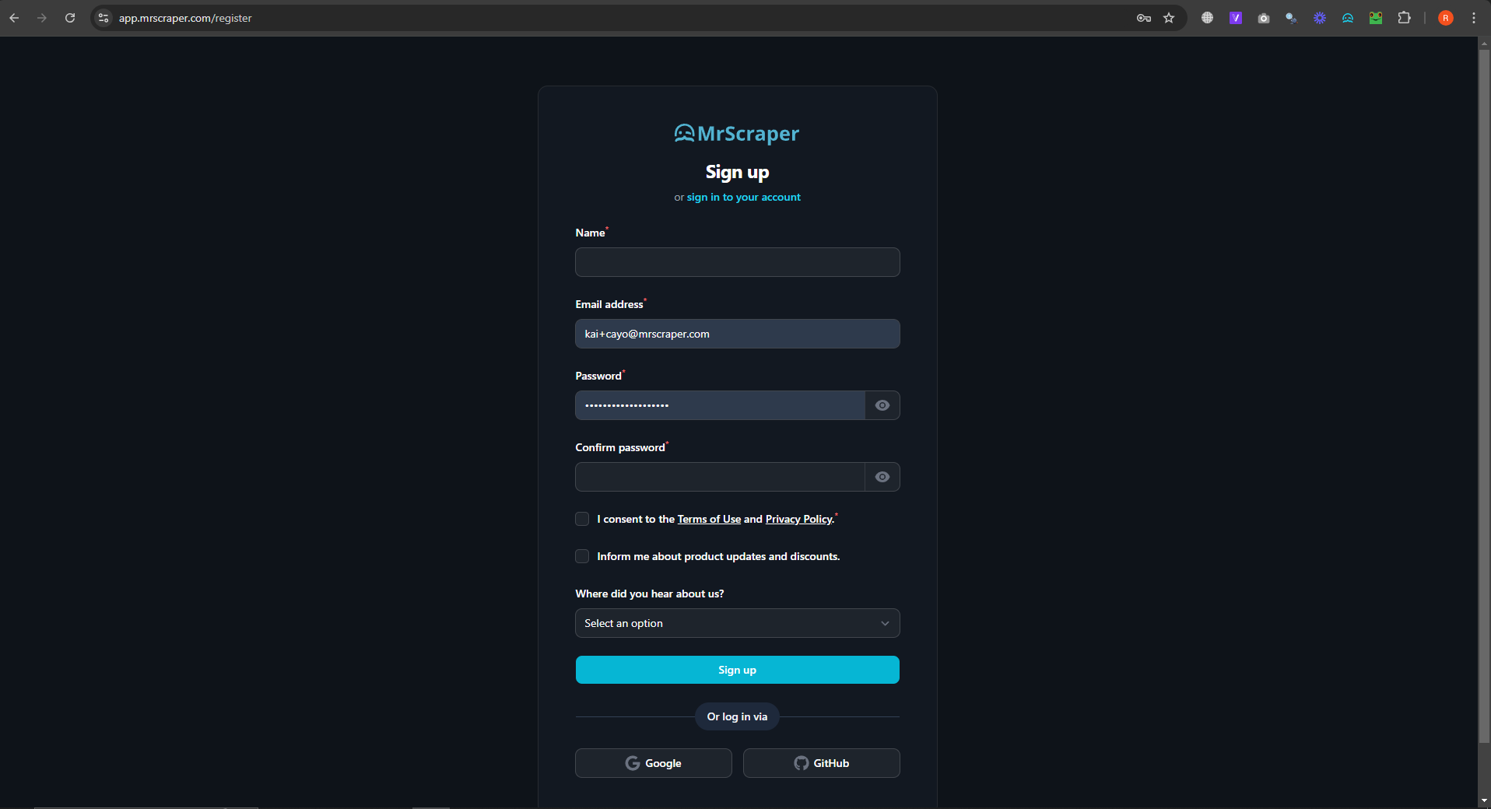Bookmark this page with the star icon
This screenshot has width=1491, height=809.
[1169, 18]
